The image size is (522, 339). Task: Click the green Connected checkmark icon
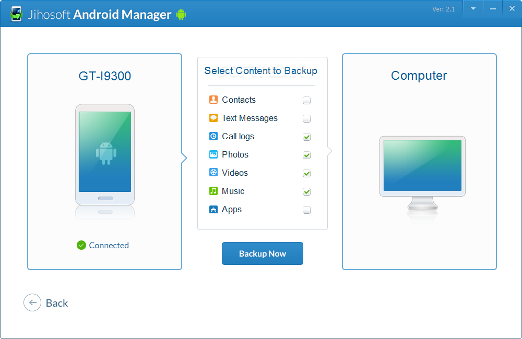tap(81, 245)
